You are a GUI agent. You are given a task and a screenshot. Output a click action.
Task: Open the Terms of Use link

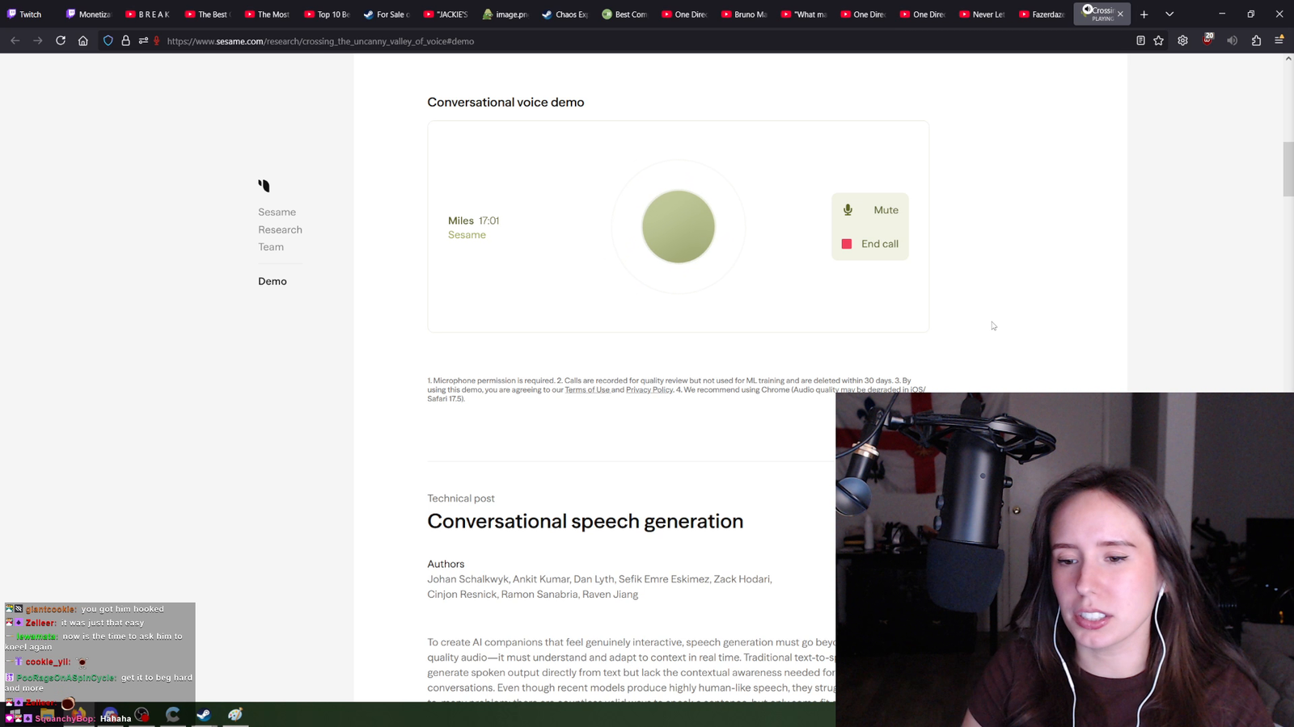click(587, 389)
